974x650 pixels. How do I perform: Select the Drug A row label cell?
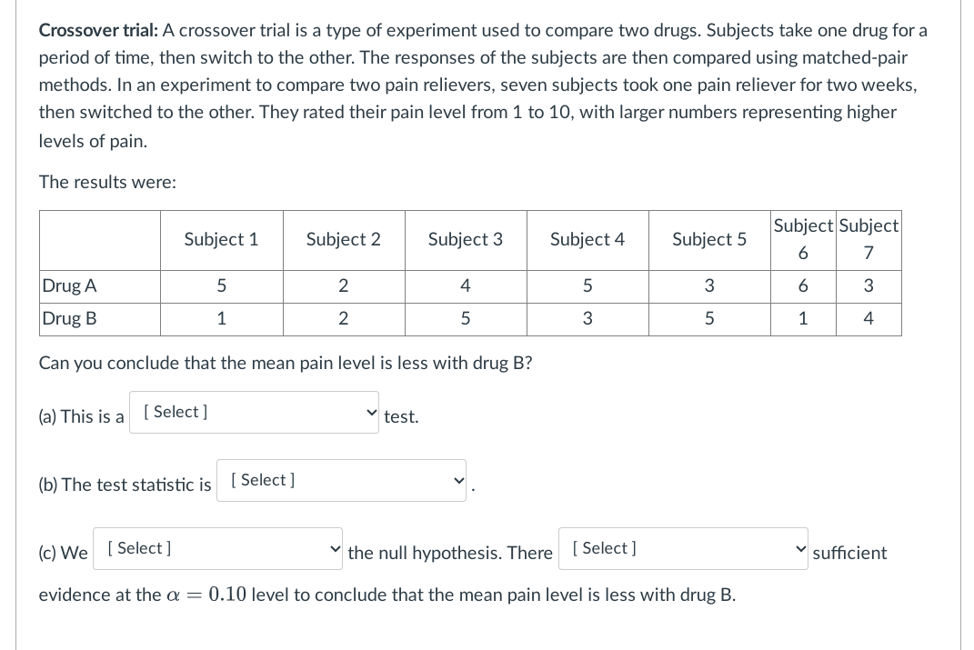point(69,285)
